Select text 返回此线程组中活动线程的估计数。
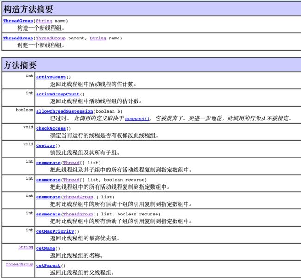The height and width of the screenshot is (278, 301). tap(93, 84)
